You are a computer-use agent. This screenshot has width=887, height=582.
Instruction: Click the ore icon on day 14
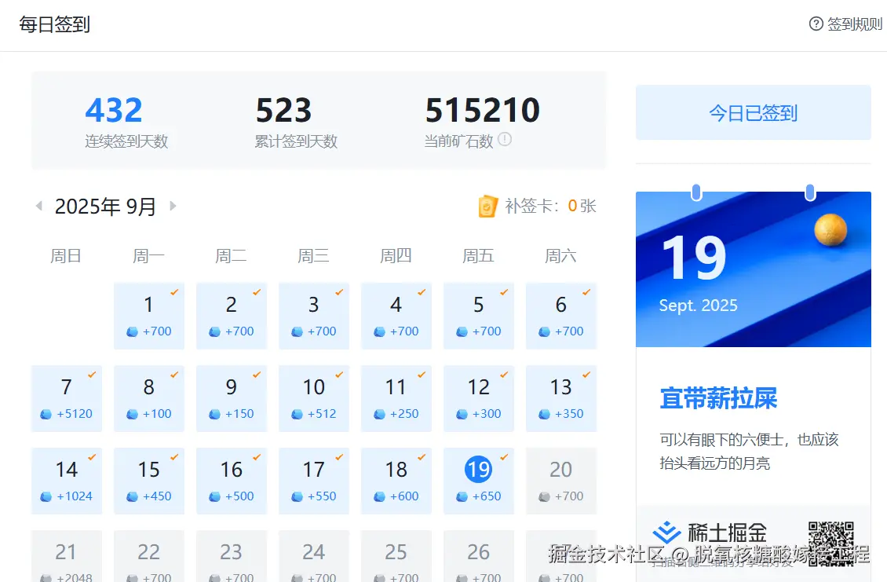(46, 496)
